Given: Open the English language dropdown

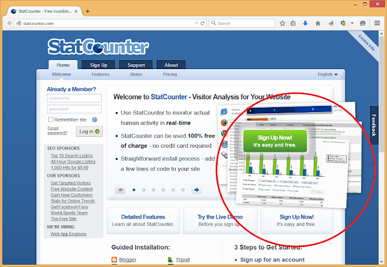Looking at the screenshot, I should point(328,74).
